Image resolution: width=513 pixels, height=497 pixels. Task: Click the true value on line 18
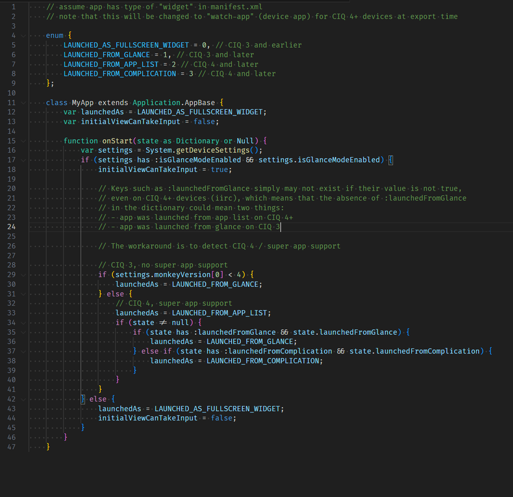point(219,170)
